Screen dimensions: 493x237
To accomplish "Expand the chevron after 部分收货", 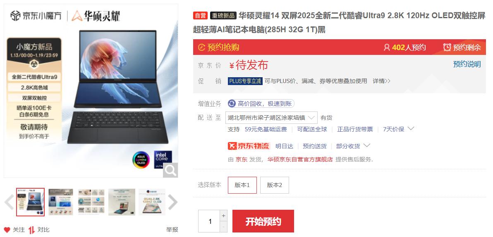I will [x=366, y=145].
